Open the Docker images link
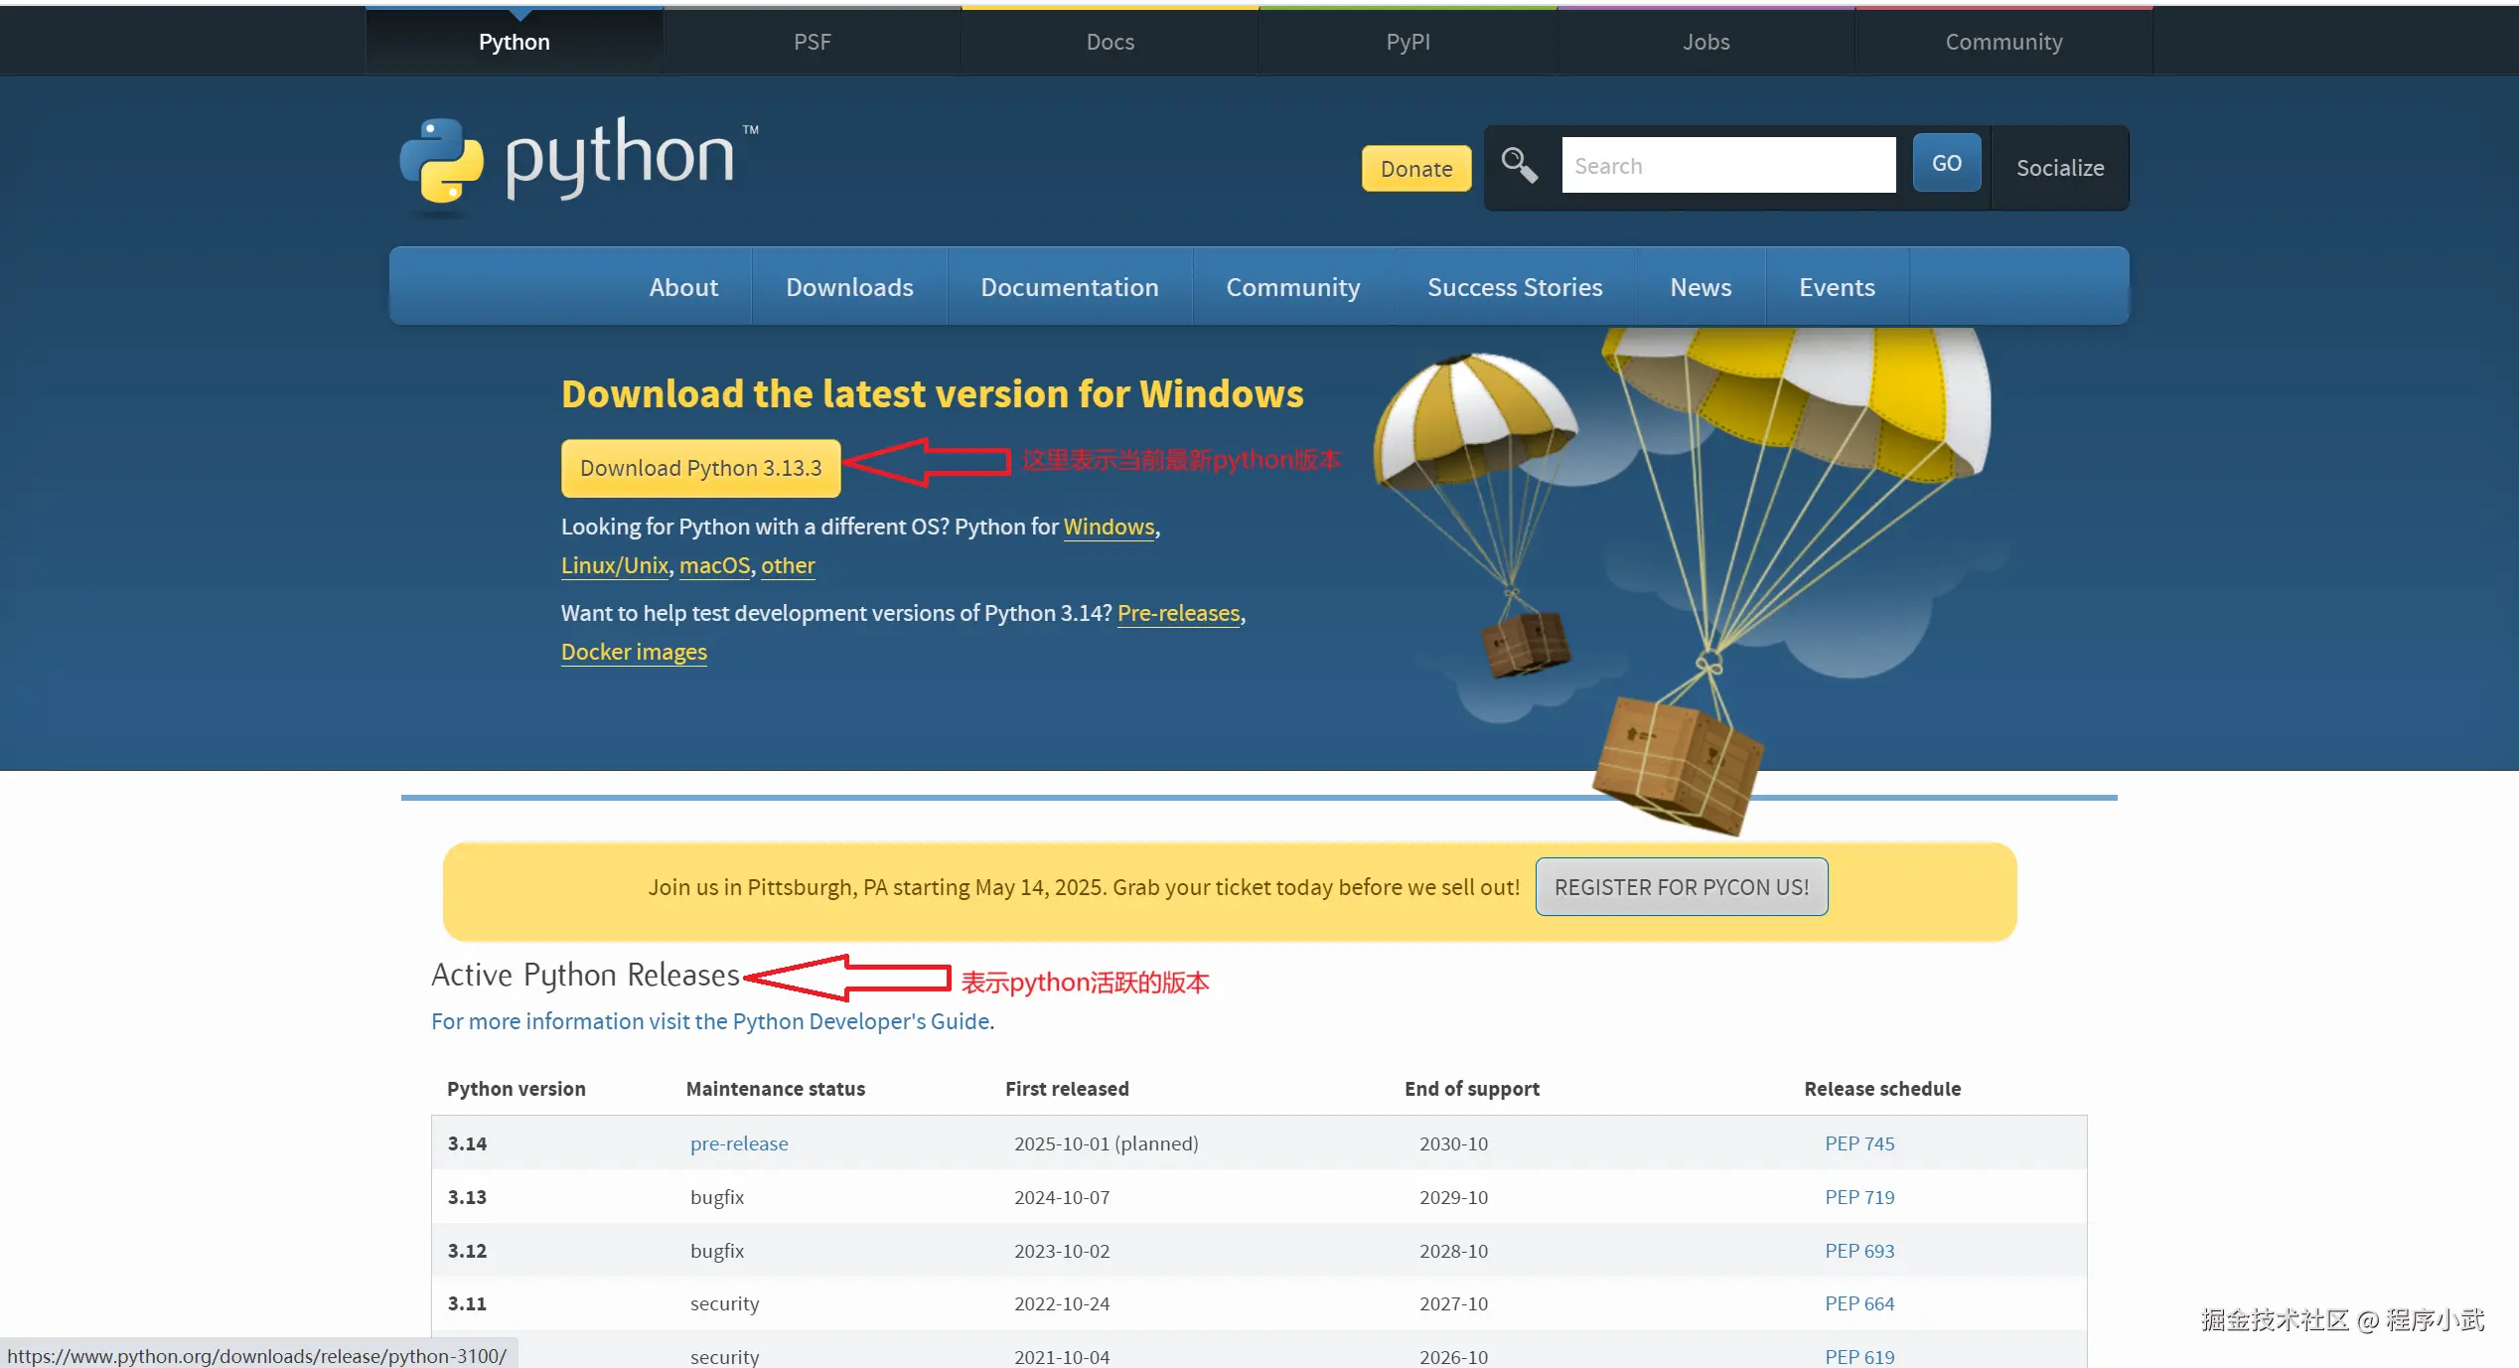Image resolution: width=2519 pixels, height=1368 pixels. coord(634,652)
